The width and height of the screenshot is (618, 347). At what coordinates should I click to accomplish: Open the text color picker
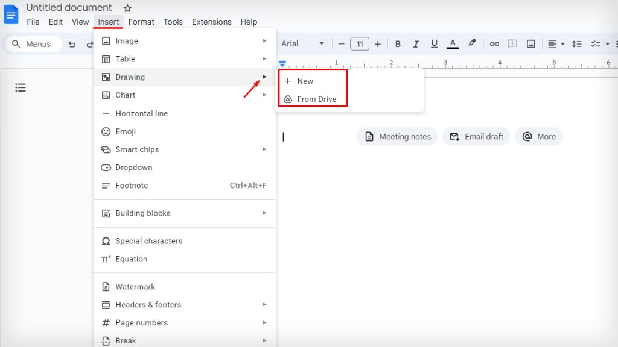453,43
